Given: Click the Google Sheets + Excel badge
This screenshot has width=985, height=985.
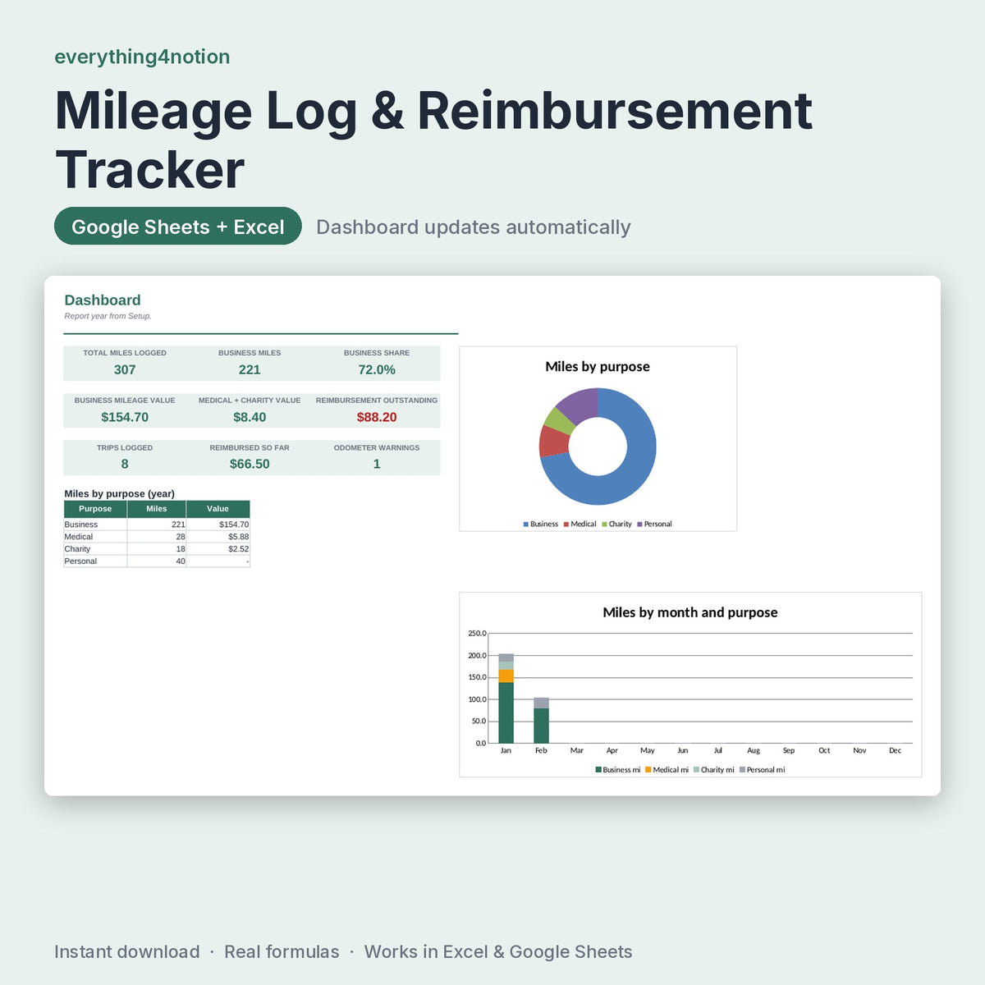Looking at the screenshot, I should click(178, 227).
